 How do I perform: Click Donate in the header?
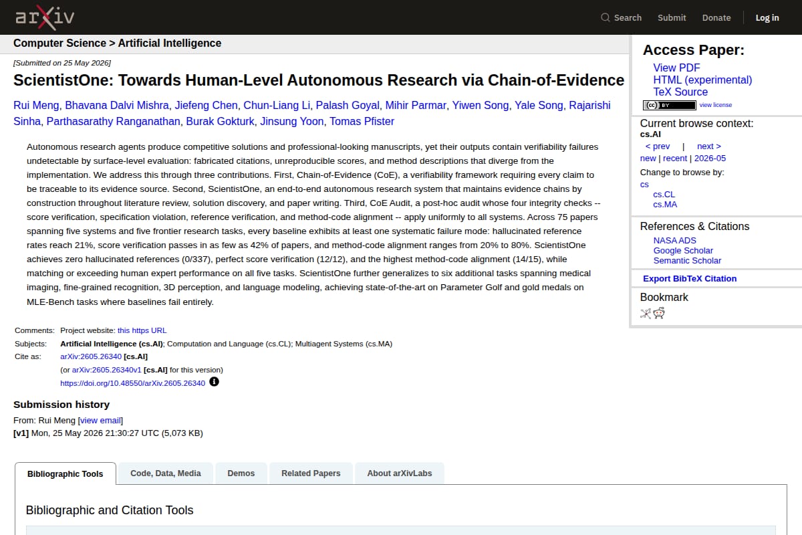pos(716,18)
